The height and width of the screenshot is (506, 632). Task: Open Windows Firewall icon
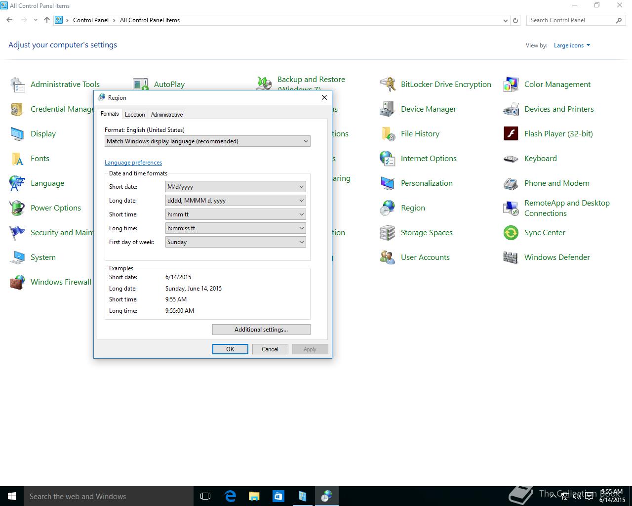(x=17, y=282)
